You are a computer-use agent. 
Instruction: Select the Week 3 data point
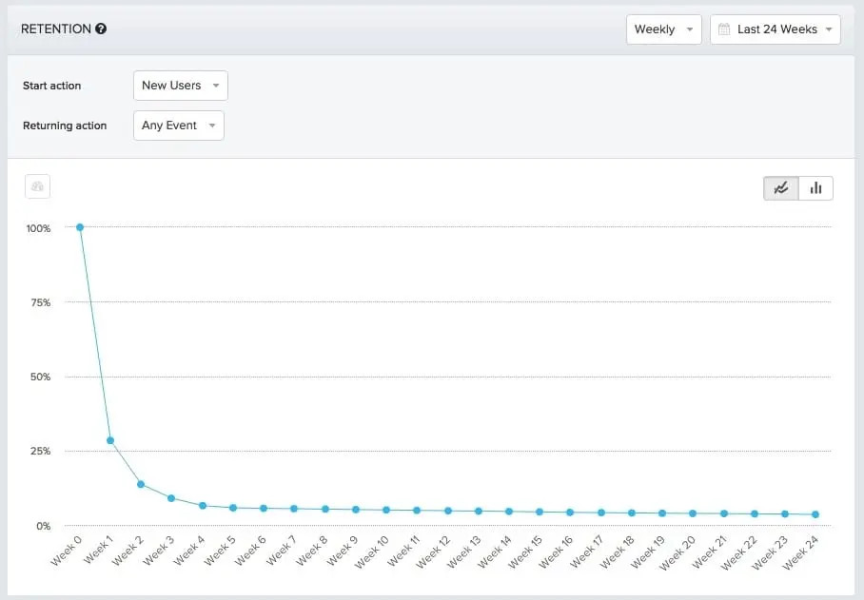tap(171, 498)
